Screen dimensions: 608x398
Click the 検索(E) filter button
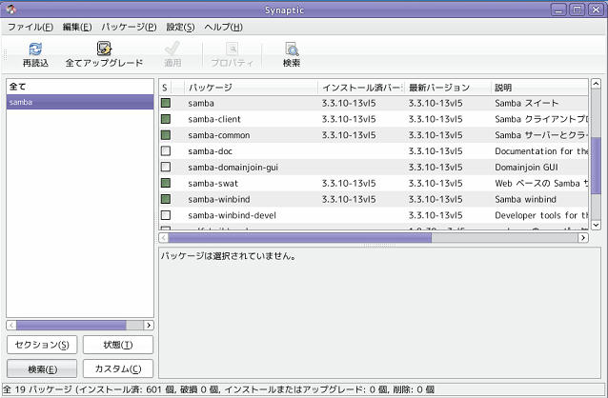[42, 368]
